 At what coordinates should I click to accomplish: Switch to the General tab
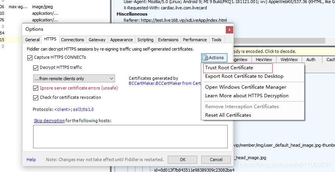(32, 40)
